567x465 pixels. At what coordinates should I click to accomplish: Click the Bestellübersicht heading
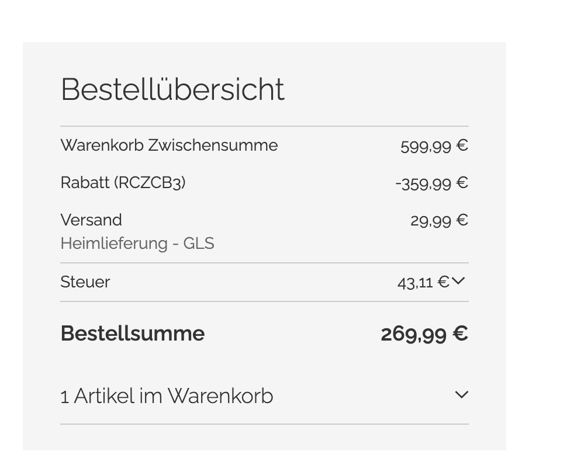pyautogui.click(x=172, y=89)
